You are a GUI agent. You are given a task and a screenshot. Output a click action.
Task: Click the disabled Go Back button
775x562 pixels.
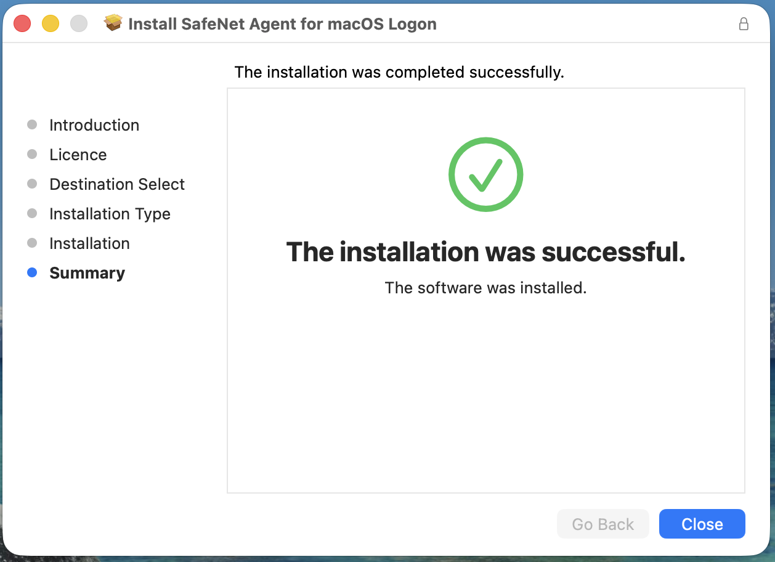click(x=603, y=524)
